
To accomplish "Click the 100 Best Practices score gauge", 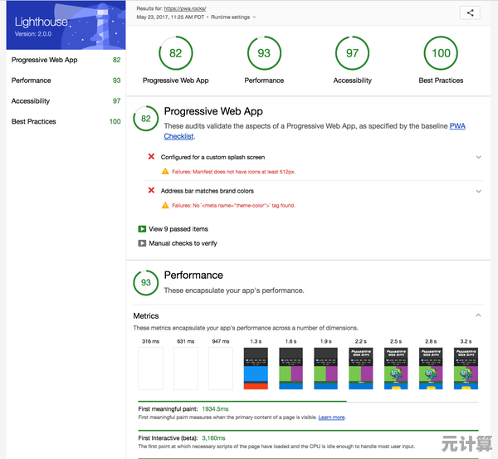I will [x=441, y=53].
